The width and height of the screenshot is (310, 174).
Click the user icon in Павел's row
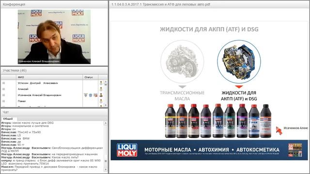click(x=101, y=101)
